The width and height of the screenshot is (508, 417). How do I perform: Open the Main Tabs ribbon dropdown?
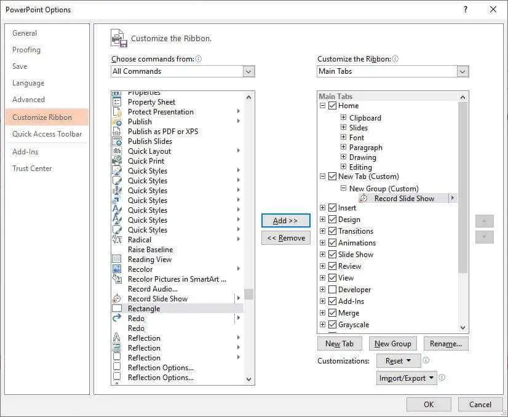[x=462, y=71]
